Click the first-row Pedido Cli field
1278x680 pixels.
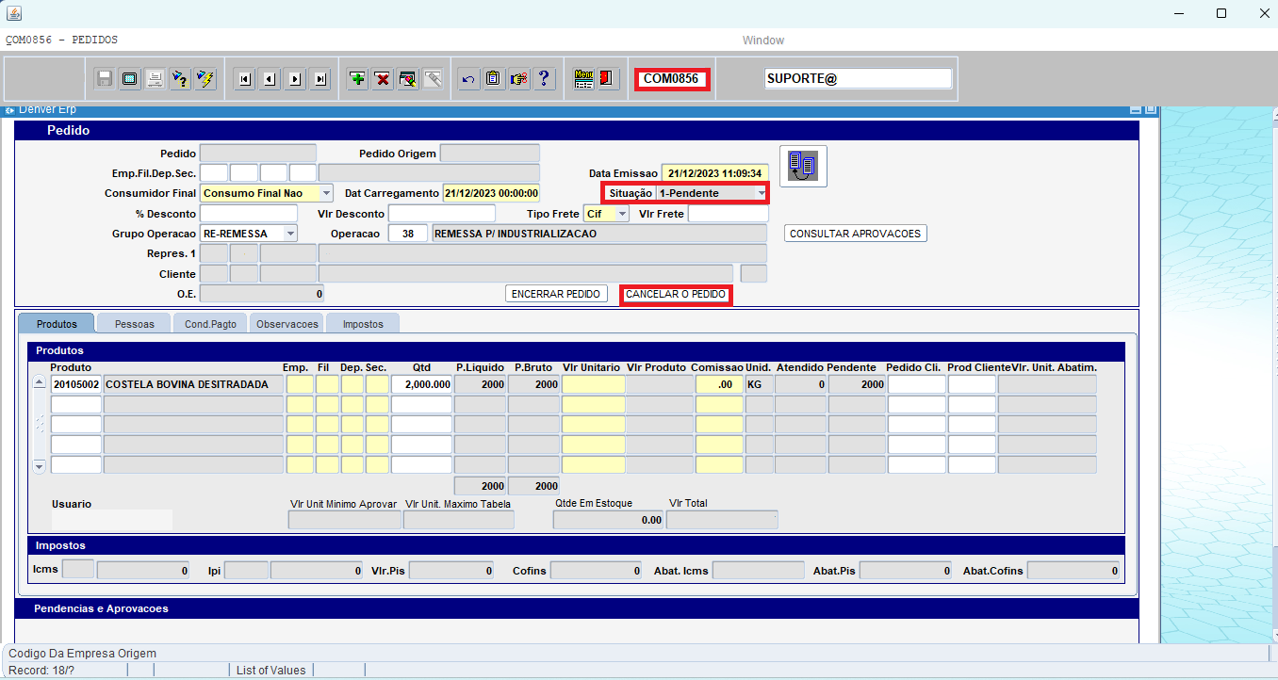coord(917,384)
